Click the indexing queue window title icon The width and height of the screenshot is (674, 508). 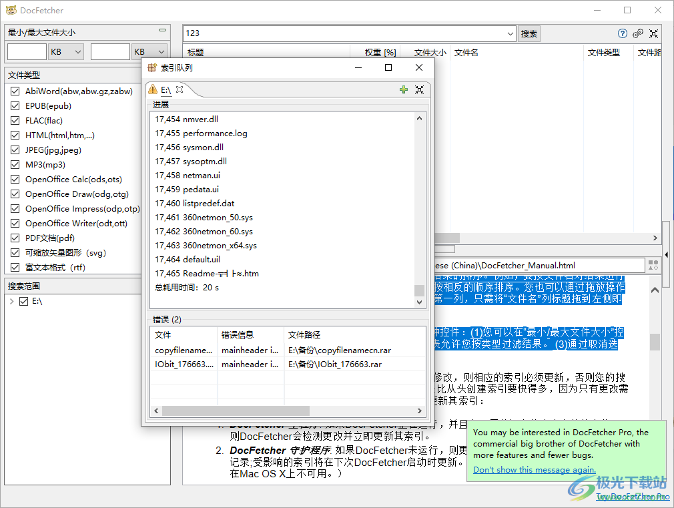click(x=152, y=67)
